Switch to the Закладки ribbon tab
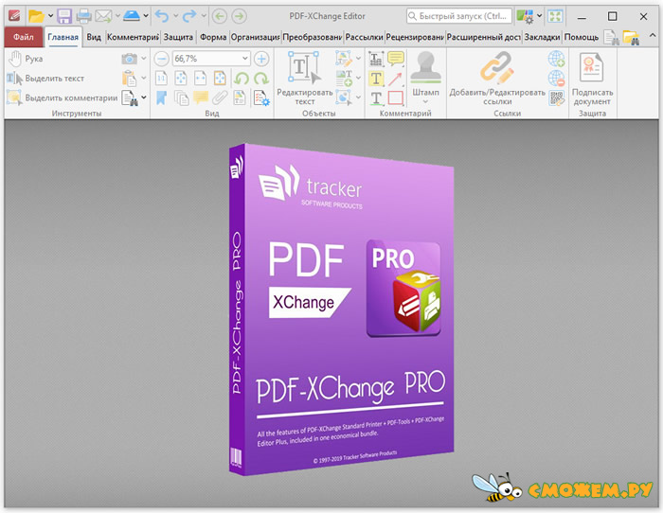 tap(542, 37)
